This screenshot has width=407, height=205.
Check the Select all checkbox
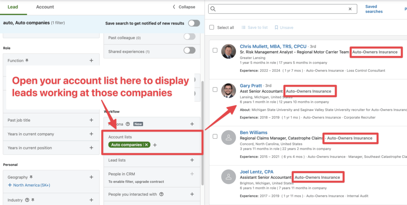[x=212, y=27]
